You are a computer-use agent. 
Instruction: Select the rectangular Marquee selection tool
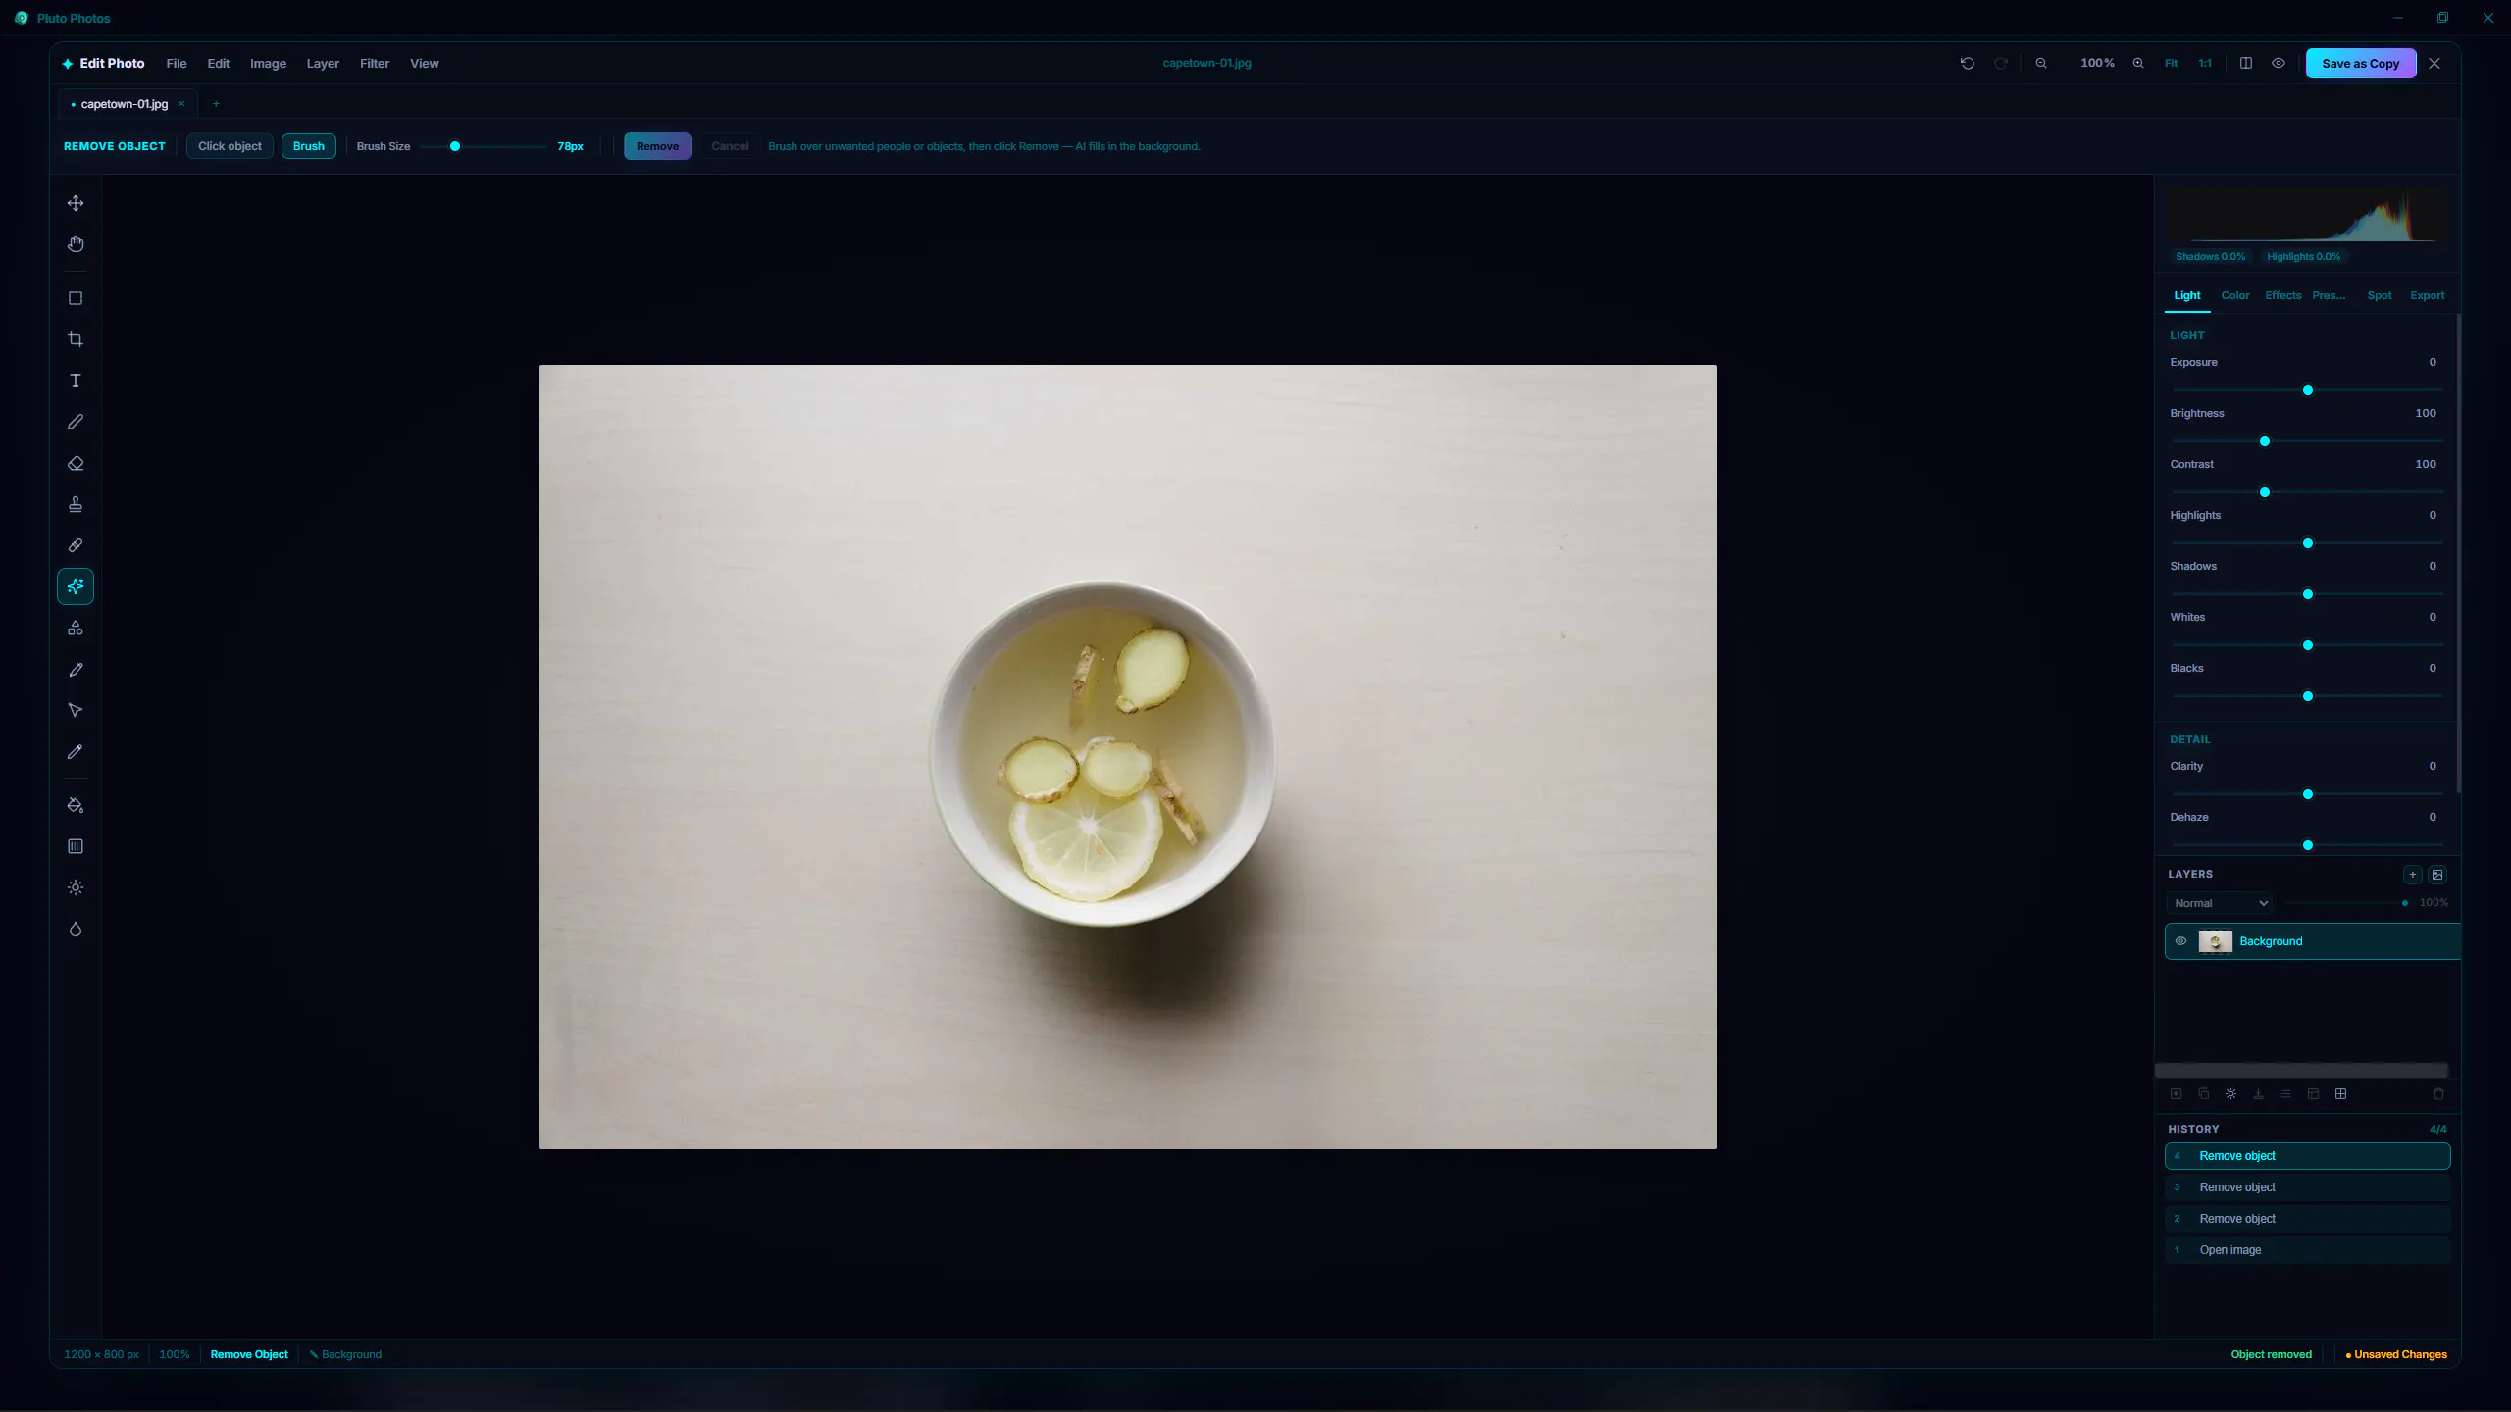pyautogui.click(x=76, y=298)
